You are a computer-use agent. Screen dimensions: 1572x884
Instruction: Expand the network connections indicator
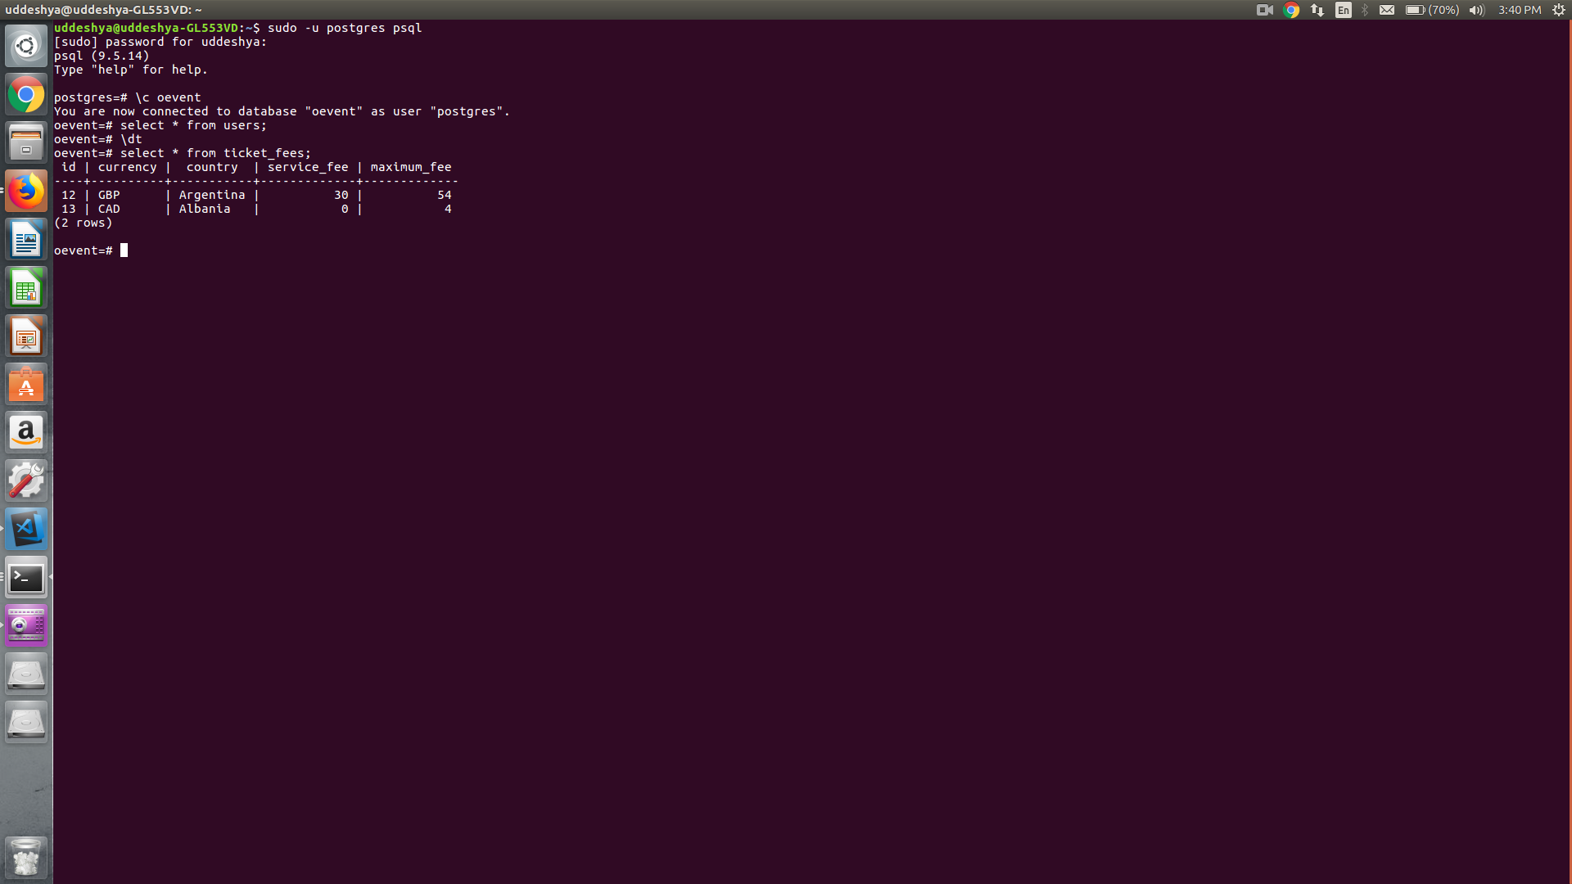[1317, 10]
